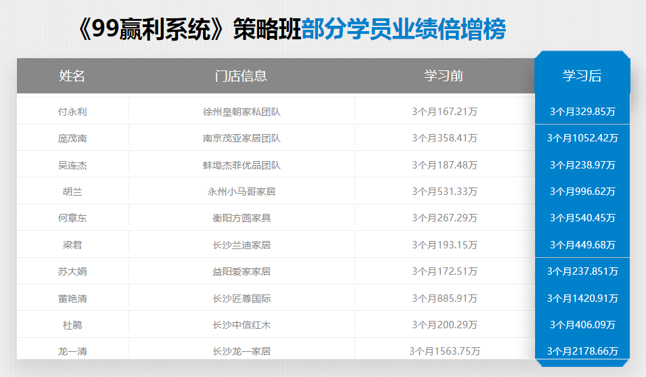
Task: Click the value 3个月2178.66万
Action: (582, 351)
